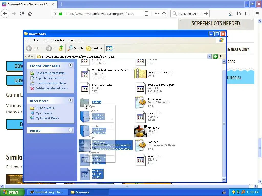Bookmark this page with star icon
Screen dimensions: 262x196
(x=164, y=14)
